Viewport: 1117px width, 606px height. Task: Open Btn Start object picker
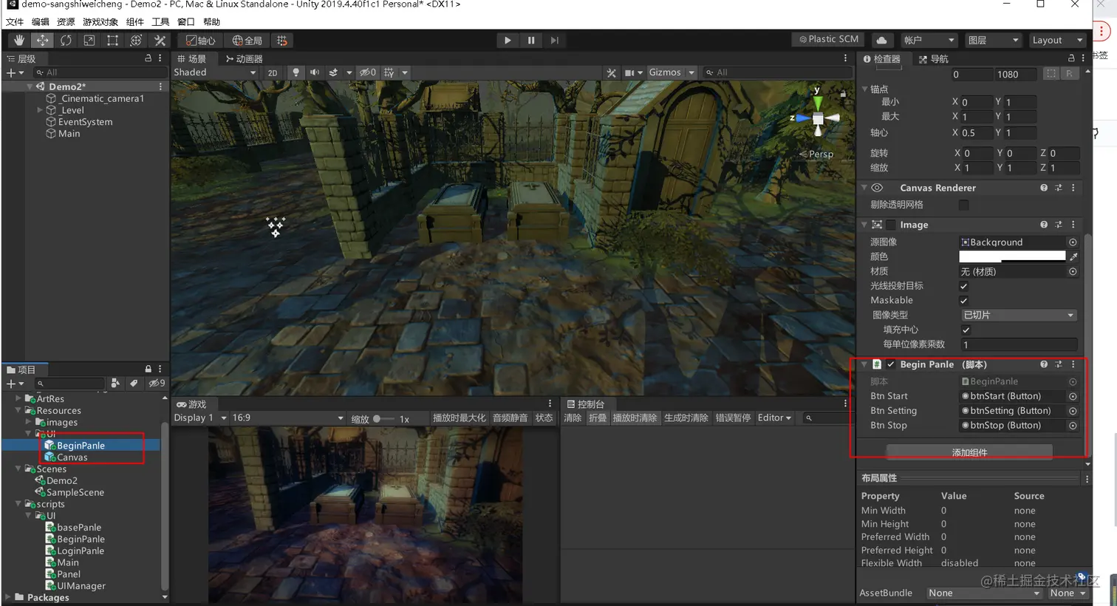(1073, 396)
